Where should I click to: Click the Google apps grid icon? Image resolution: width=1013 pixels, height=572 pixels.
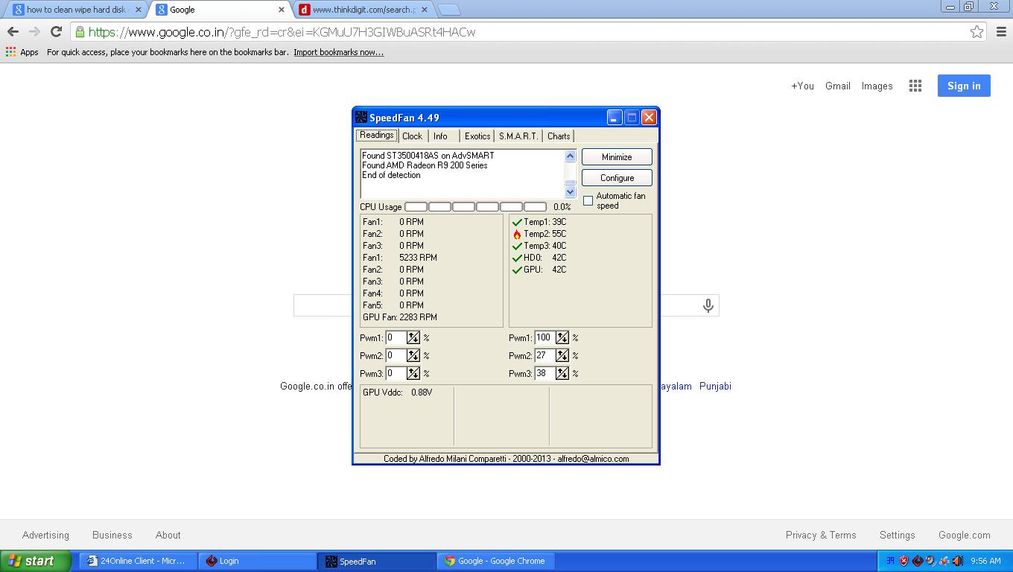click(x=915, y=86)
